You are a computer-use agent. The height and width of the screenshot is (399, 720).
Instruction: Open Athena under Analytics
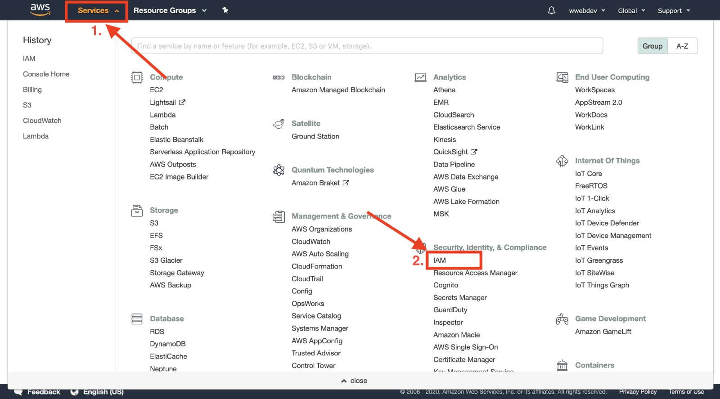click(x=444, y=90)
